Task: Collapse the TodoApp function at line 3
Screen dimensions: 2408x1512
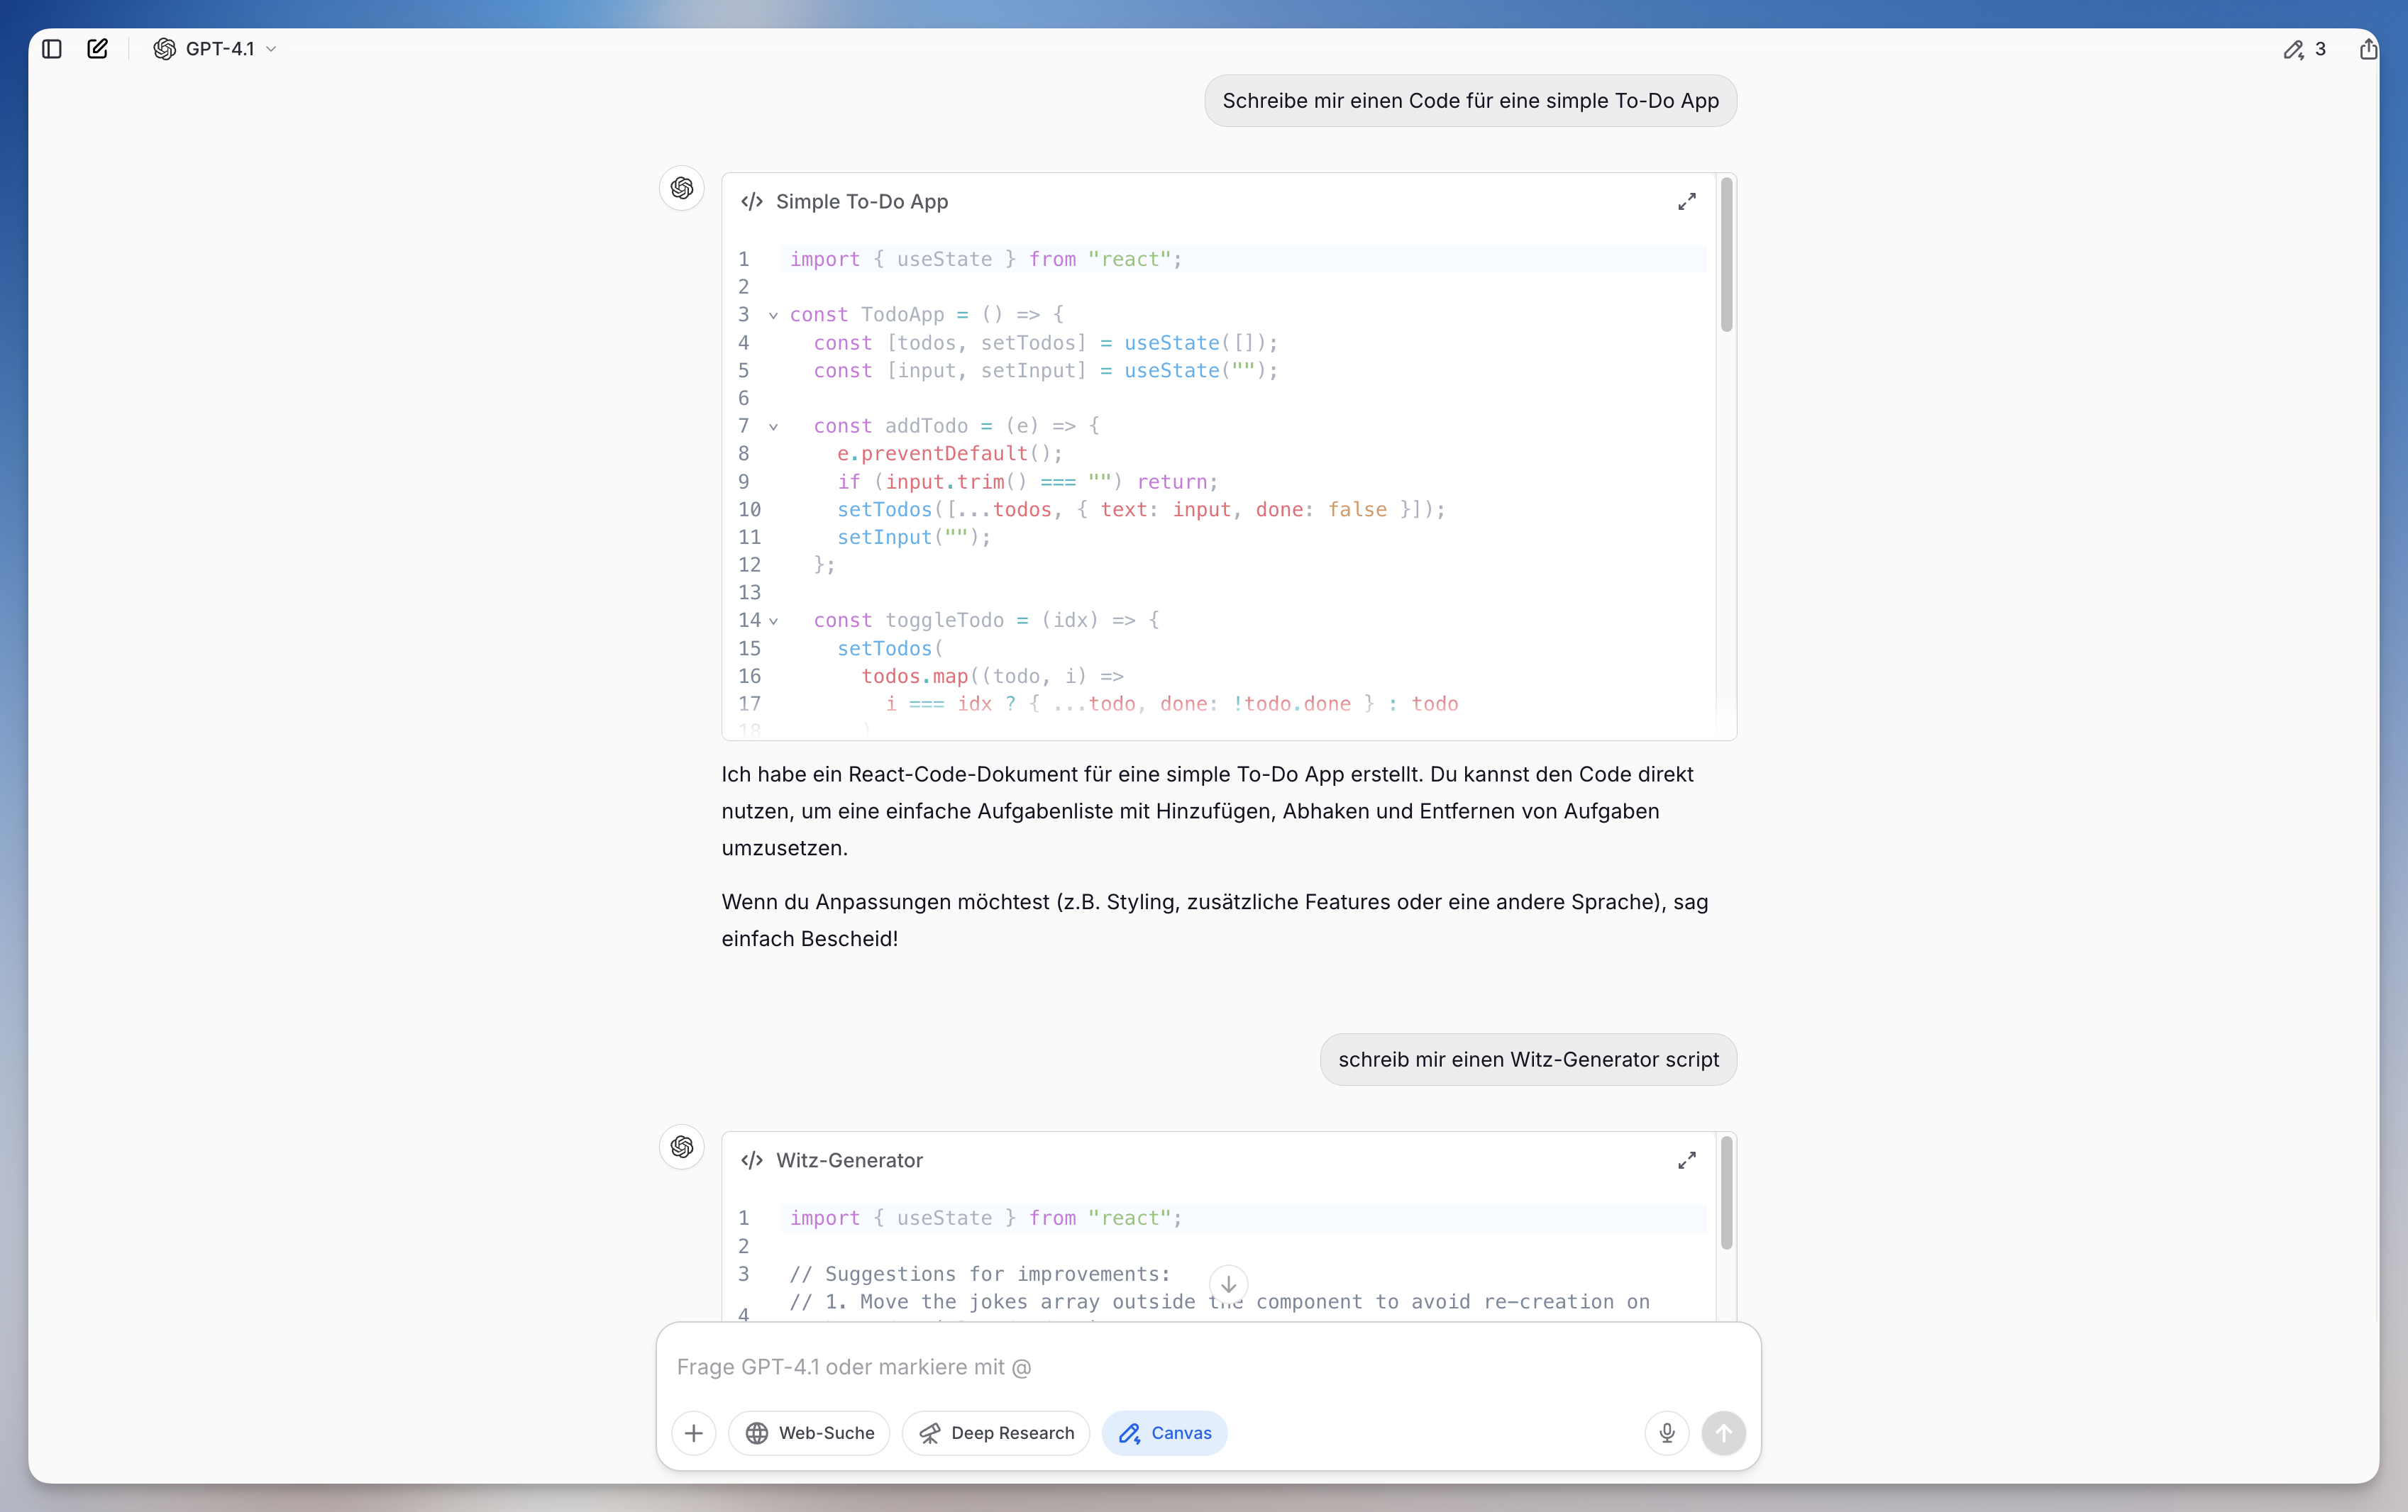Action: pyautogui.click(x=773, y=316)
